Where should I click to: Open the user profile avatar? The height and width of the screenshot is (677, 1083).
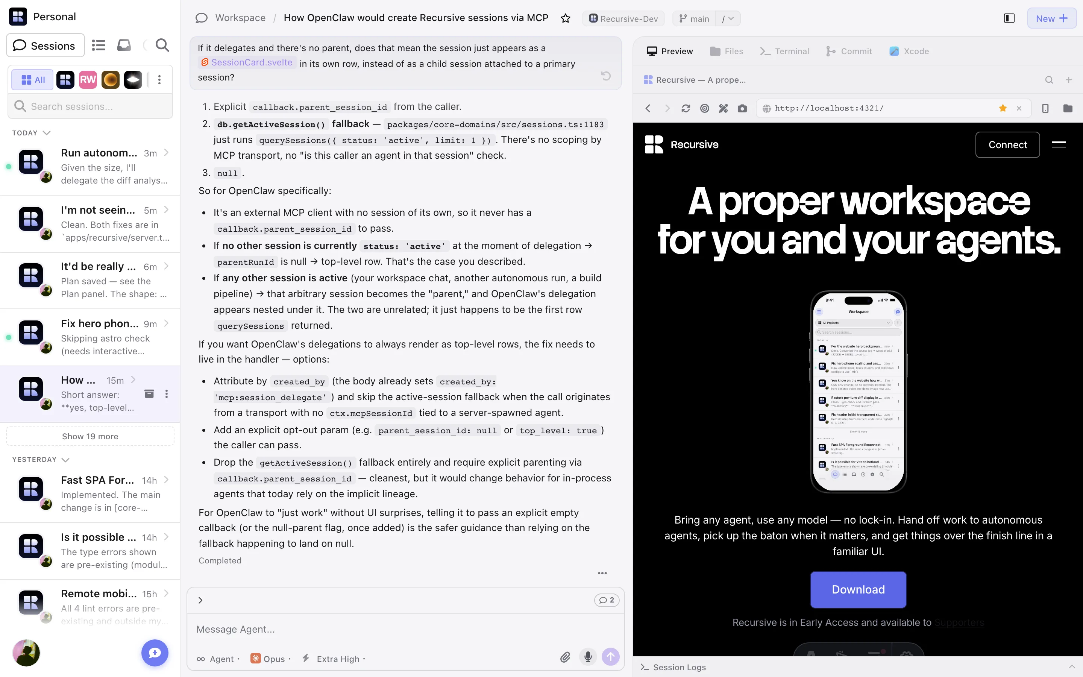click(26, 653)
